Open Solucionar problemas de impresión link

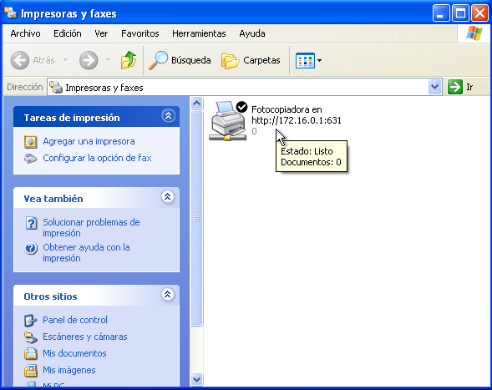tap(91, 227)
